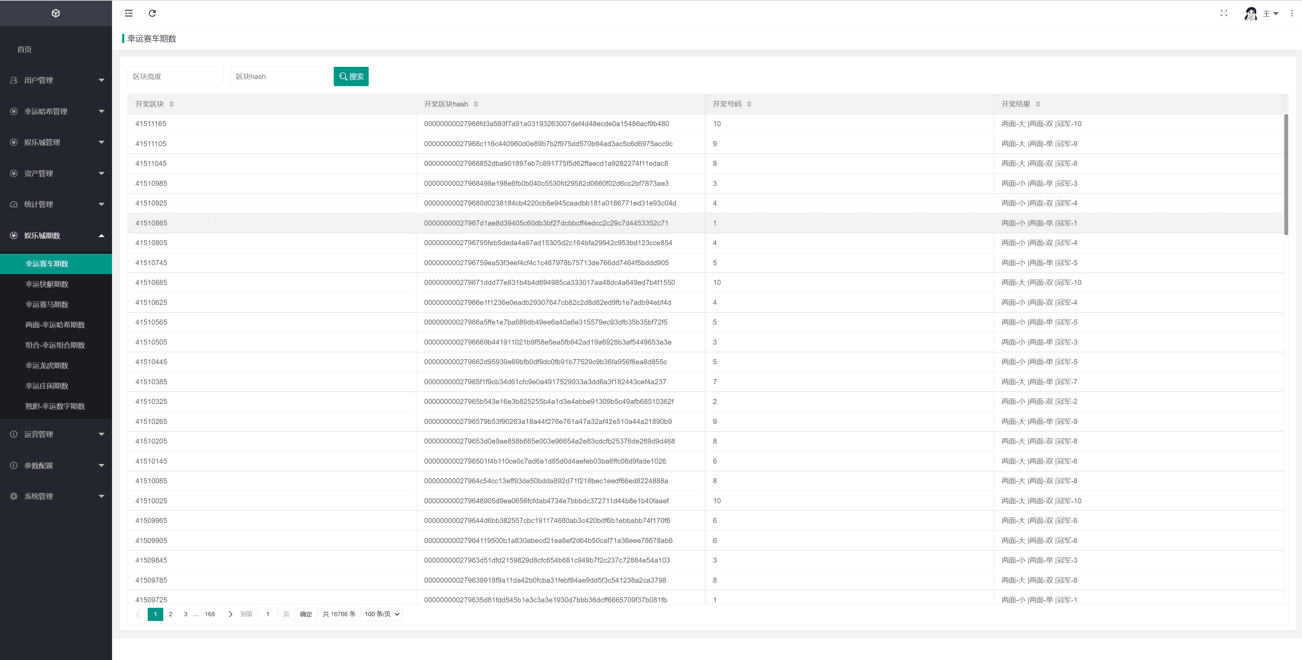Viewport: 1302px width, 660px height.
Task: Toggle fullscreen with the expand icon
Action: tap(1224, 13)
